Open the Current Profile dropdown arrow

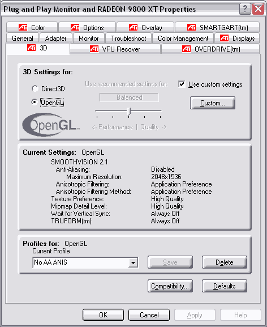(133, 262)
